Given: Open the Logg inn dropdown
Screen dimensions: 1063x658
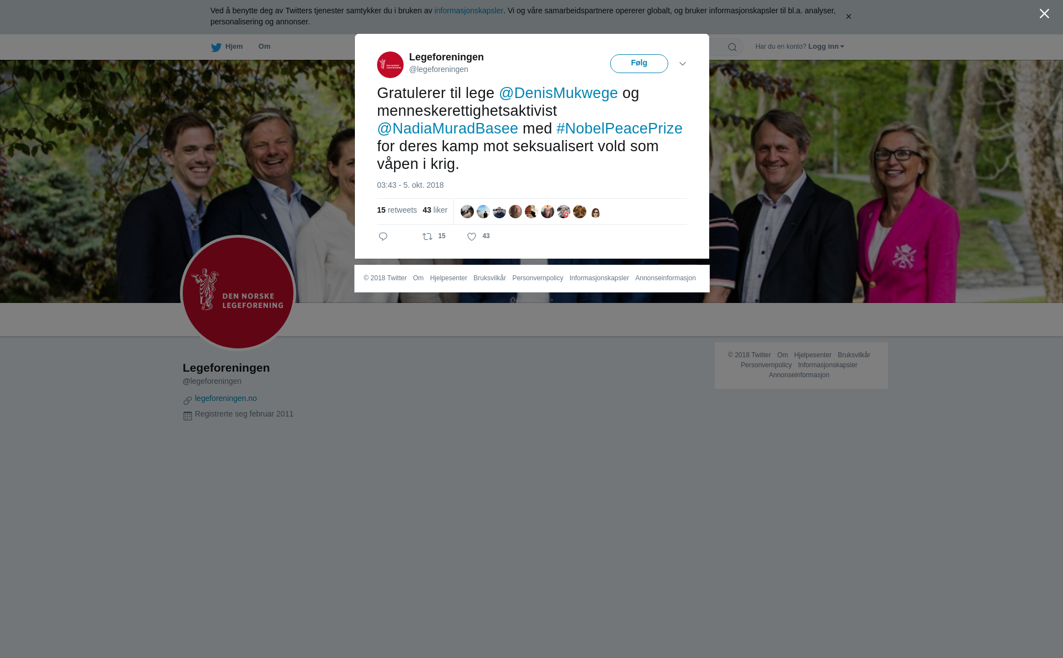Looking at the screenshot, I should pyautogui.click(x=826, y=47).
